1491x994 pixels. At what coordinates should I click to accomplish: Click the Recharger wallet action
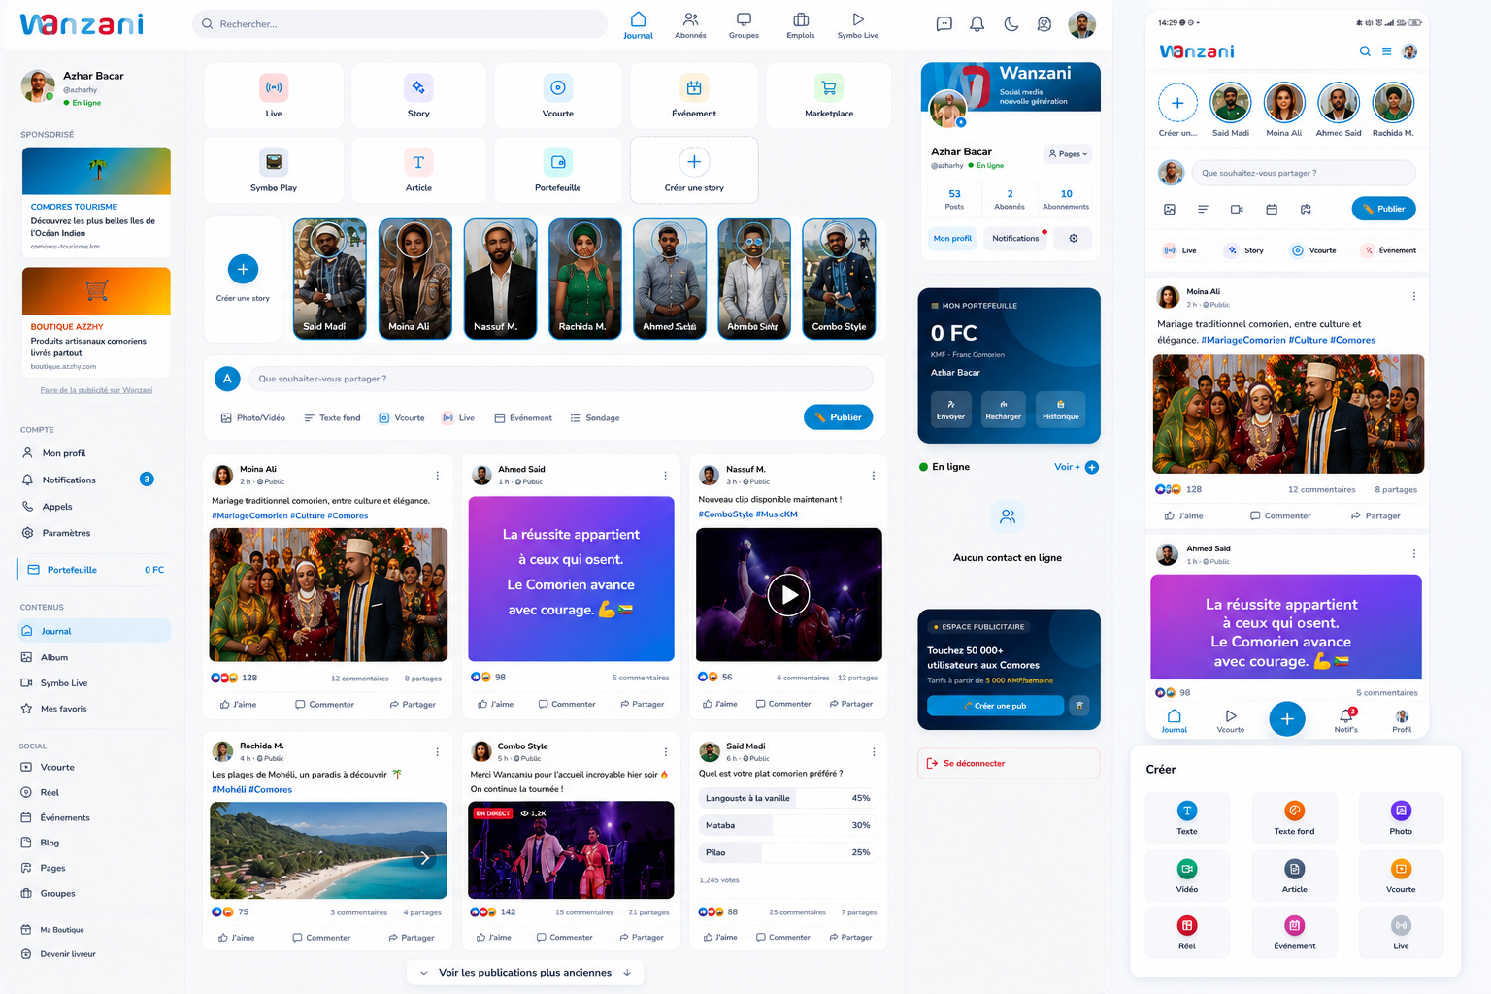[x=1003, y=409]
